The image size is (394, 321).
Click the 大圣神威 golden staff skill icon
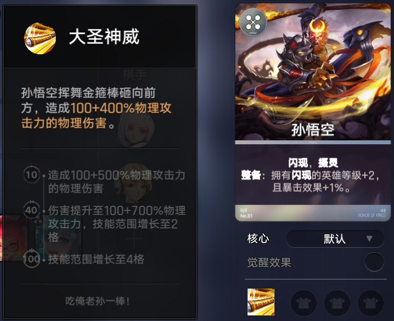40,38
